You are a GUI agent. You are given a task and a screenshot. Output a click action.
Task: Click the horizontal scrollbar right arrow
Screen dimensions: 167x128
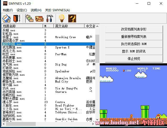[93, 124]
